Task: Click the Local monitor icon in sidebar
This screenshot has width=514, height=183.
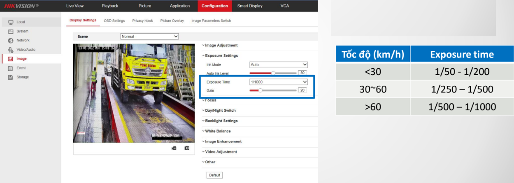Action: [x=11, y=22]
